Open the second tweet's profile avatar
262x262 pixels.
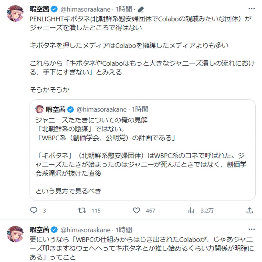click(16, 234)
